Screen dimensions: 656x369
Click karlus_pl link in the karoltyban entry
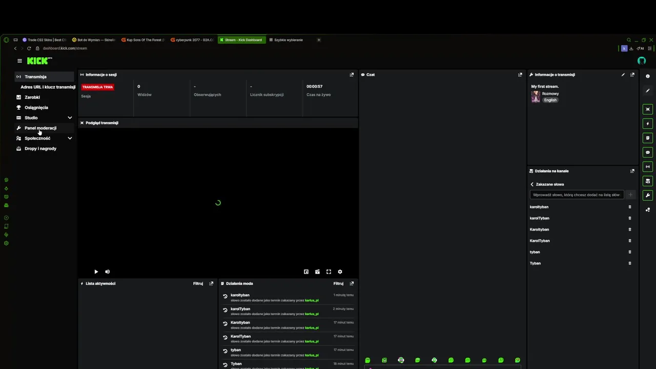pos(312,300)
